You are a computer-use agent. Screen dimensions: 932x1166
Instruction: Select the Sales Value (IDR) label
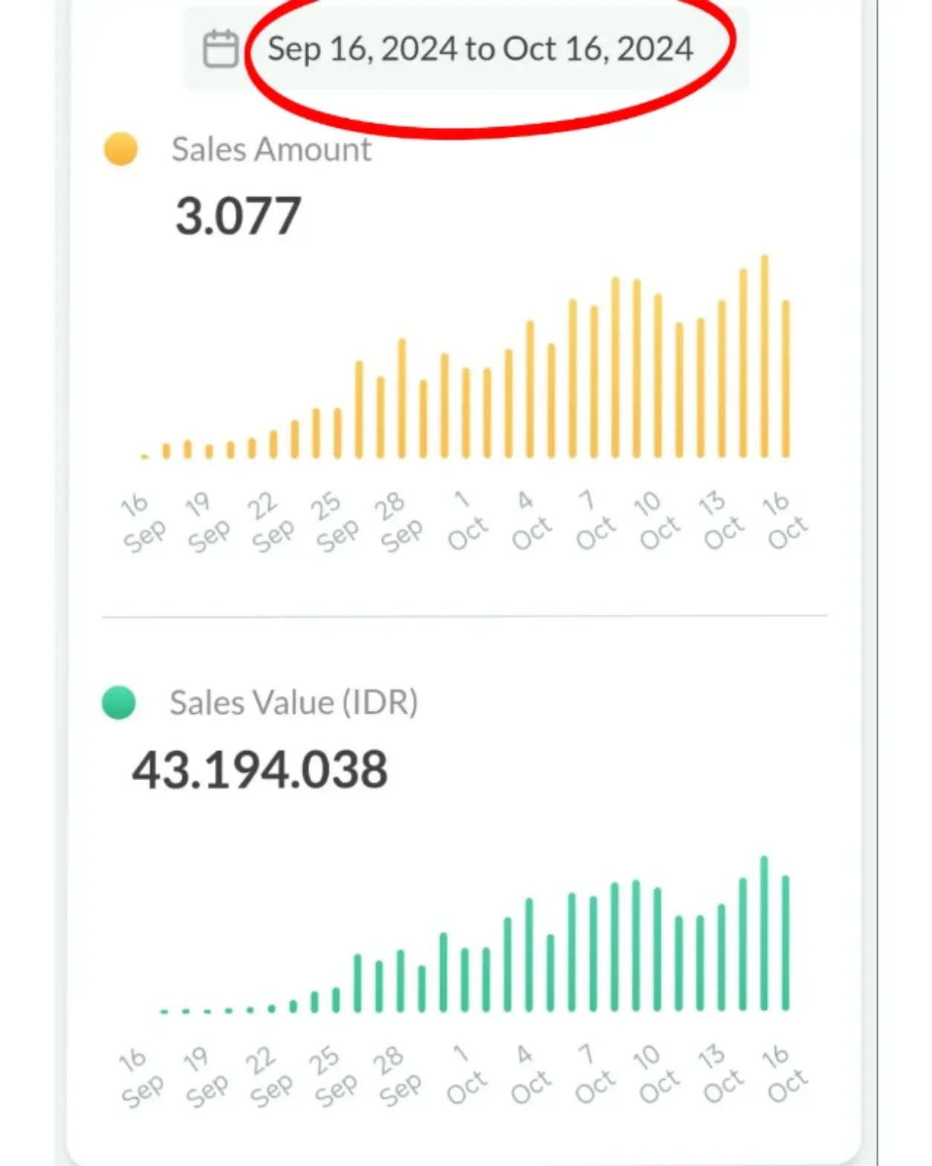(294, 703)
